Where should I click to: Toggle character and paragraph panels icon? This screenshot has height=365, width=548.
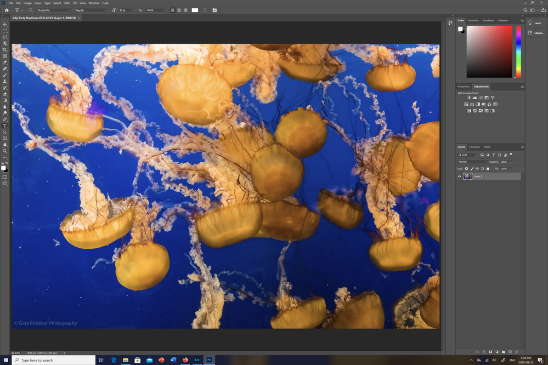(214, 10)
